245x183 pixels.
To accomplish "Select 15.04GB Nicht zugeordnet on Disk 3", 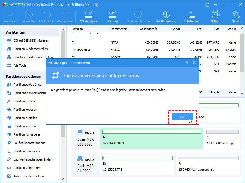I will [x=208, y=165].
